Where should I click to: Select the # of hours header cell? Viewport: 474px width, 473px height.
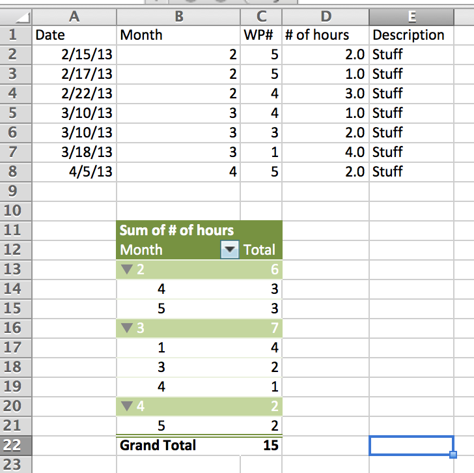[x=326, y=35]
